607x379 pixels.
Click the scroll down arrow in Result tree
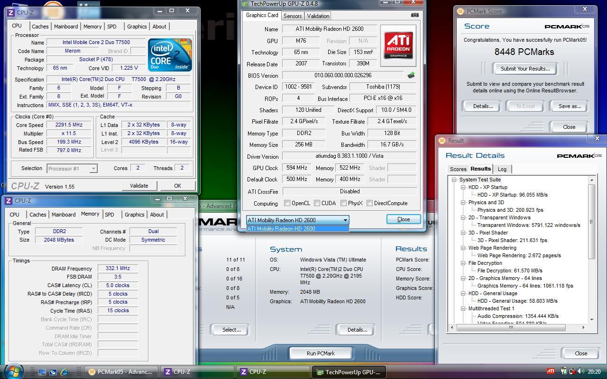591,320
